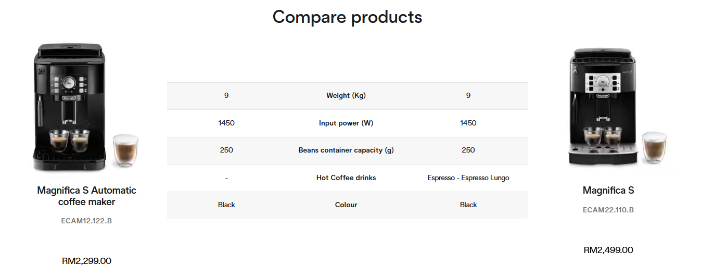Image resolution: width=701 pixels, height=278 pixels.
Task: Click the Colour row label
Action: [x=346, y=205]
